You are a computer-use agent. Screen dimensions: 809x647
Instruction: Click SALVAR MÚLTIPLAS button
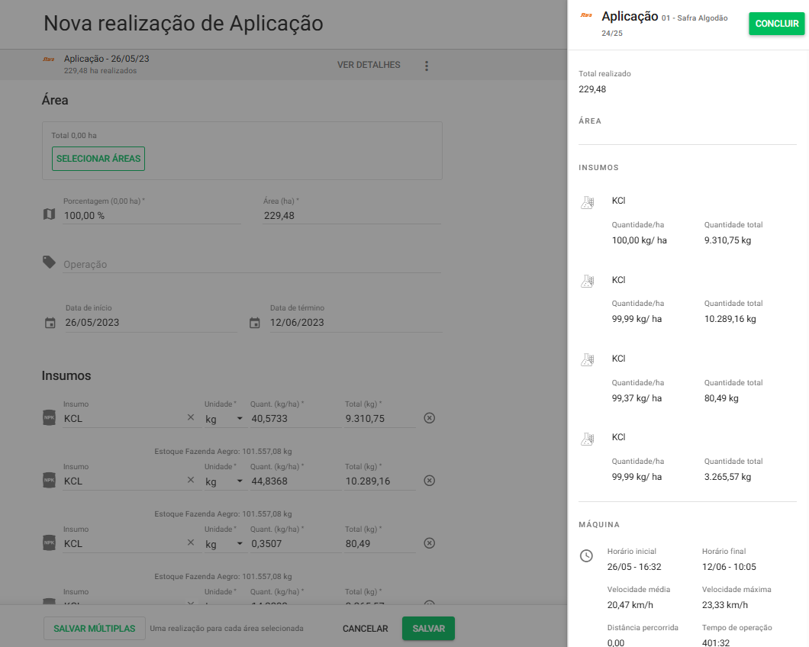(94, 629)
